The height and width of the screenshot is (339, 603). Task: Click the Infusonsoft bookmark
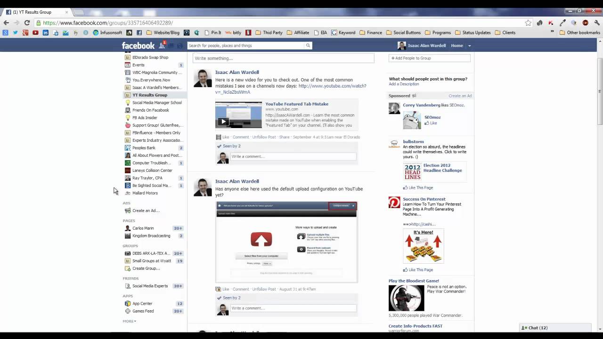pos(107,32)
